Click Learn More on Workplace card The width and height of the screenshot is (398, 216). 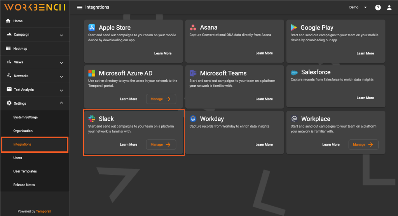tap(331, 145)
